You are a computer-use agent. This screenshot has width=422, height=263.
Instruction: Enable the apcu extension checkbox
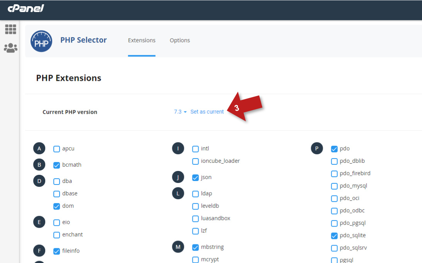point(57,149)
